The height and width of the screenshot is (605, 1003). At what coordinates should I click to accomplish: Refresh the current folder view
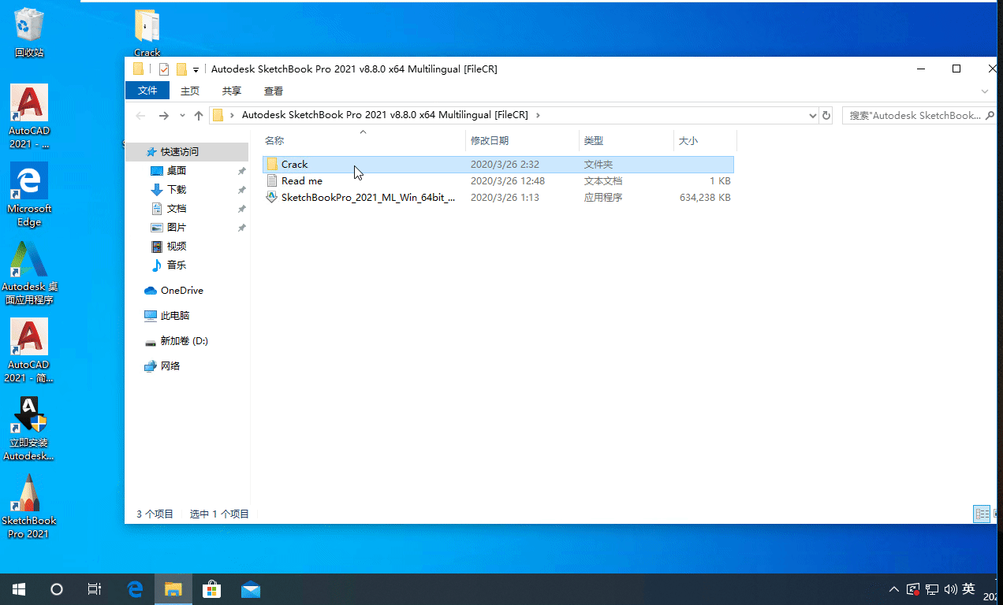(x=826, y=116)
